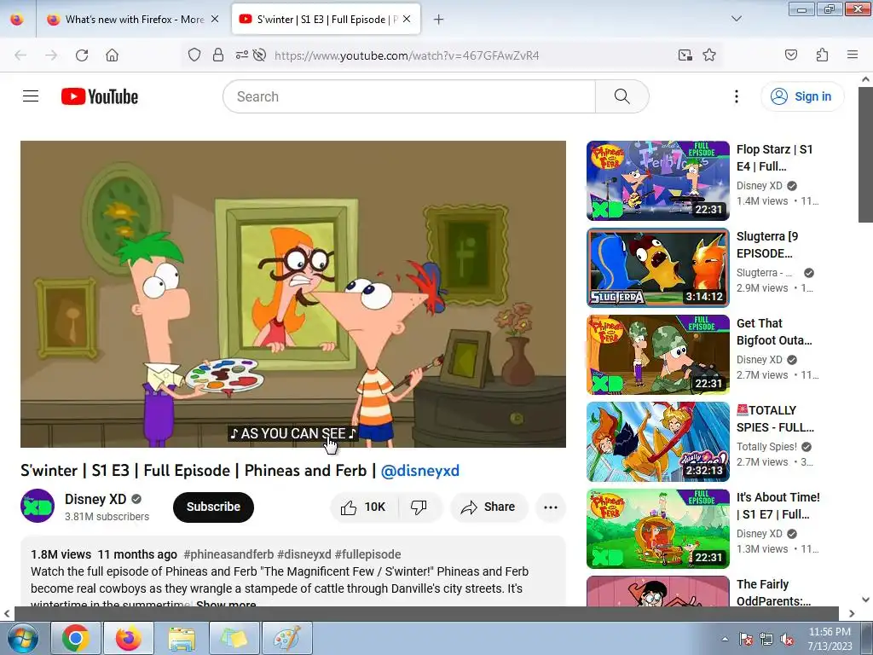Viewport: 873px width, 655px height.
Task: Click horizontal scrollbar left arrow
Action: pyautogui.click(x=7, y=613)
